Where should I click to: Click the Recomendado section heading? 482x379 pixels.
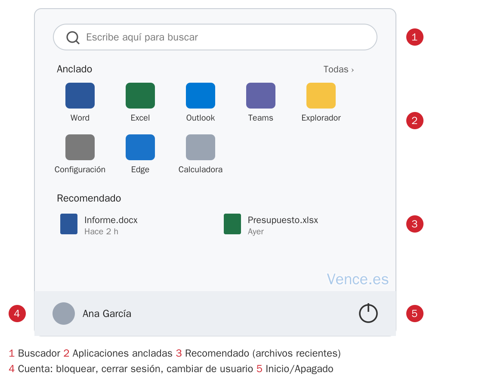point(89,198)
